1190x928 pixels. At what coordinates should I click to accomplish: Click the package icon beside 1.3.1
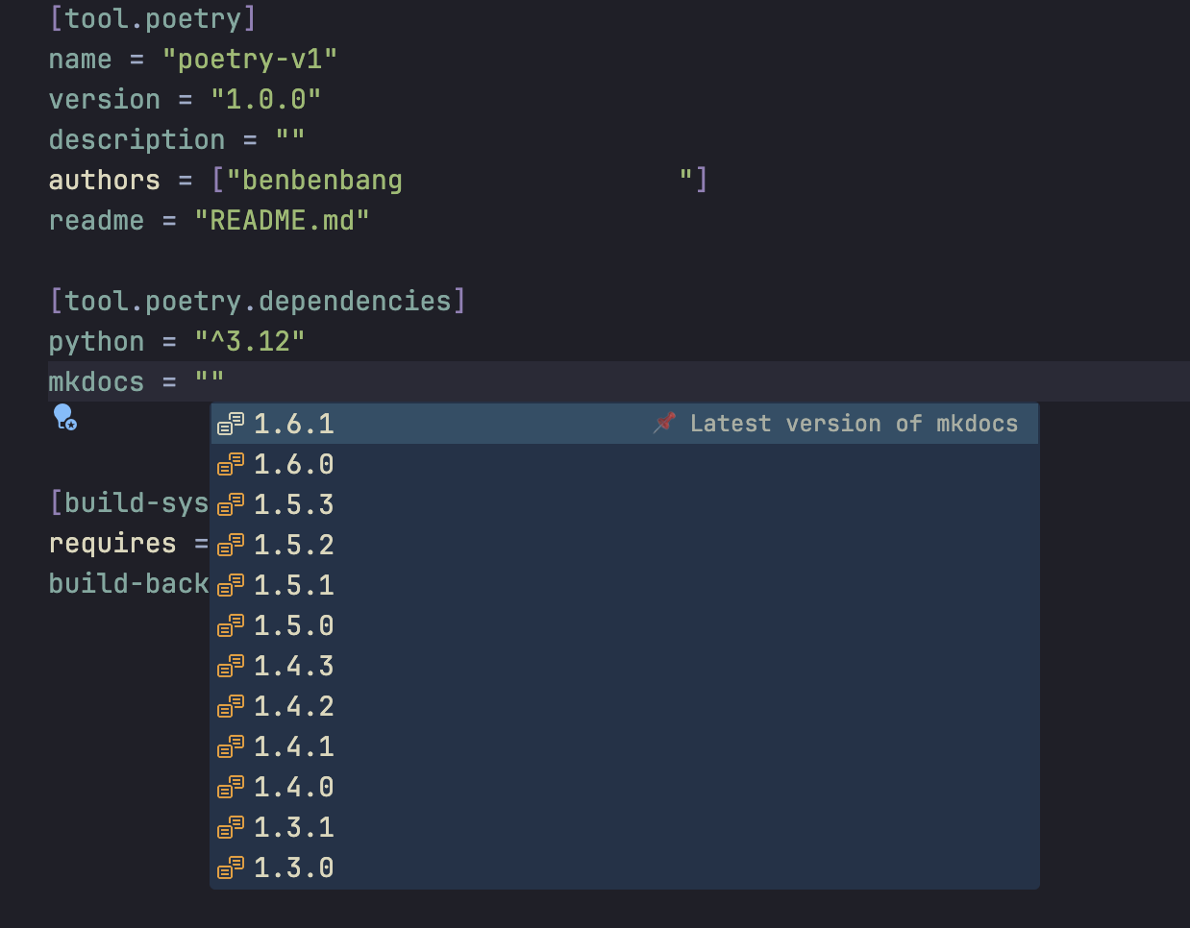point(231,827)
